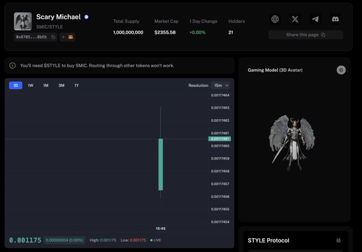Switch chart range to 1W
The image size is (362, 252).
pos(31,85)
